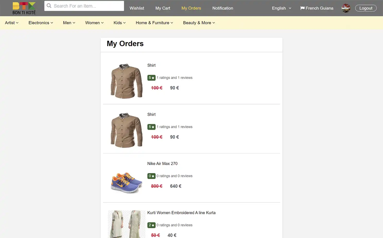
Task: Click the French Guiana flag icon
Action: 302,8
